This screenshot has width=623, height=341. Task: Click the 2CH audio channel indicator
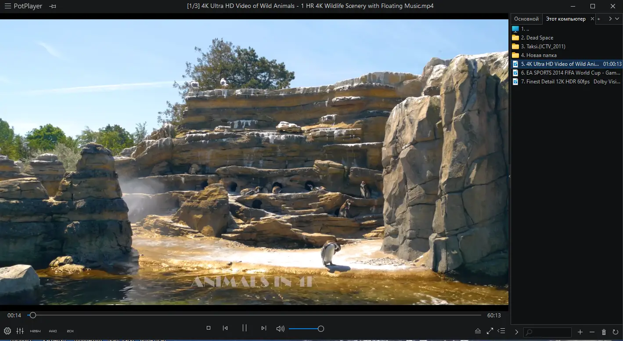70,331
